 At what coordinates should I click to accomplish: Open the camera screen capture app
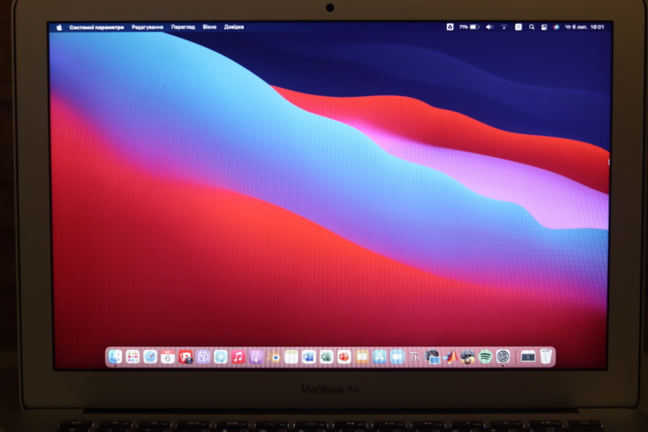(432, 357)
